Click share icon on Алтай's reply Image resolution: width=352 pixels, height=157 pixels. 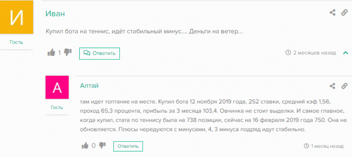pyautogui.click(x=332, y=86)
